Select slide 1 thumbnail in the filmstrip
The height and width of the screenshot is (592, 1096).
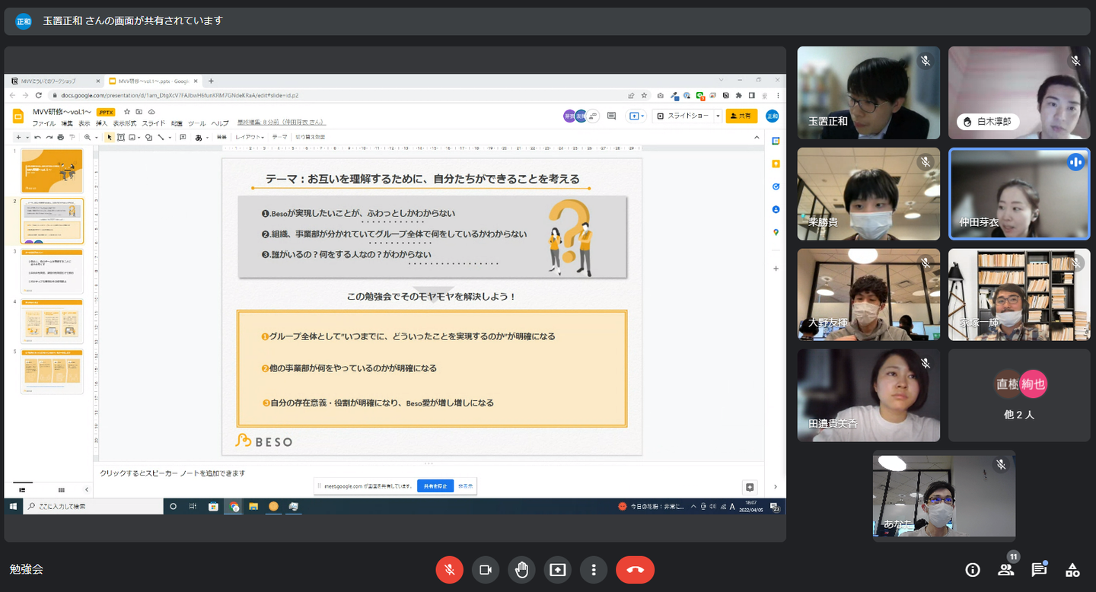[52, 170]
